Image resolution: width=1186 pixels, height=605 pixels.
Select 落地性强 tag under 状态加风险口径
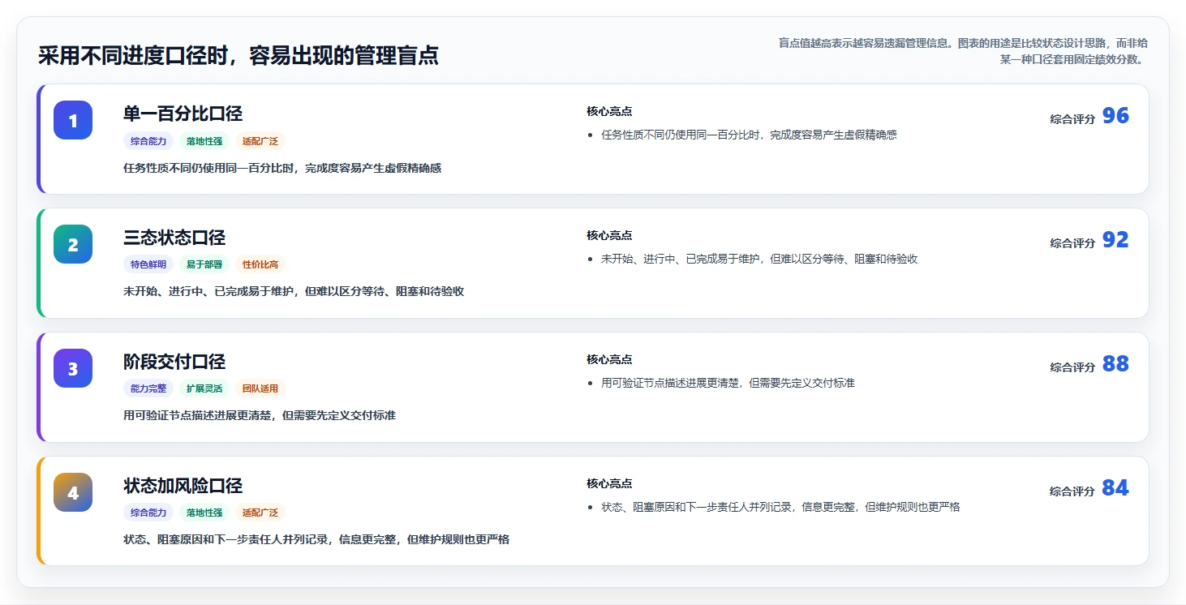click(x=204, y=513)
